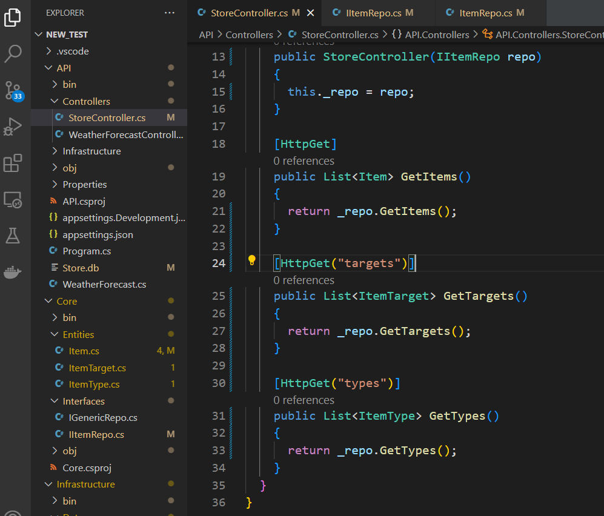
Task: Open ItemType.cs file
Action: click(109, 385)
